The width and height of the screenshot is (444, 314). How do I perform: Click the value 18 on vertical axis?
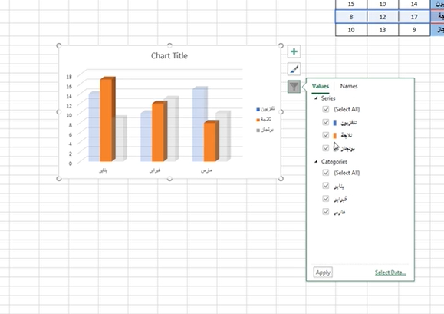[69, 77]
